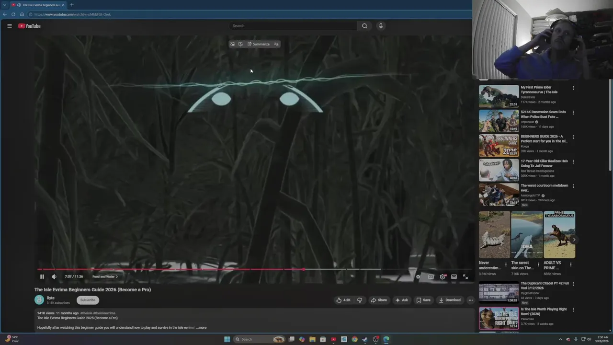Click the first icon in the Summarize overlay bar
The image size is (613, 345).
[x=232, y=44]
